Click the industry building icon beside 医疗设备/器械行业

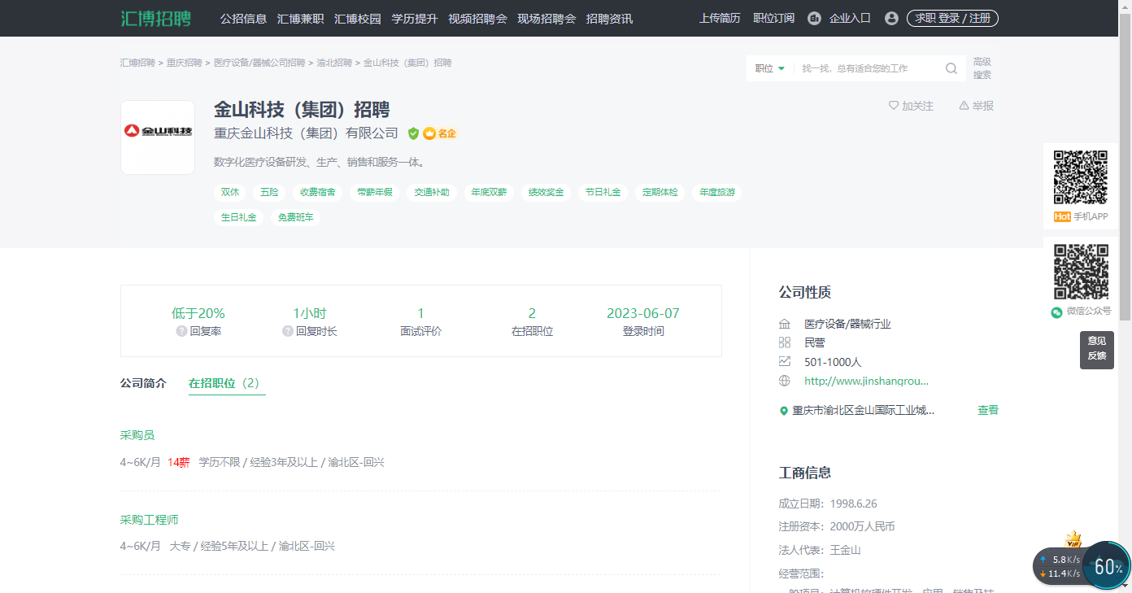(785, 324)
